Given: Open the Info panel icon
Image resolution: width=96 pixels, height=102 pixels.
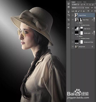Looking at the screenshot, I should [x=68, y=7].
